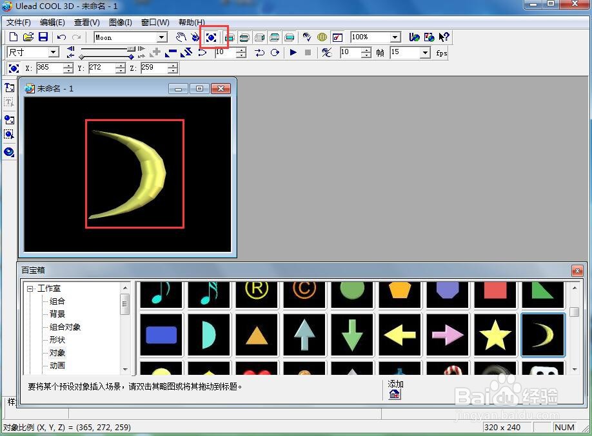
Task: Select 组合 in the 百宝箱 tree
Action: tap(57, 301)
